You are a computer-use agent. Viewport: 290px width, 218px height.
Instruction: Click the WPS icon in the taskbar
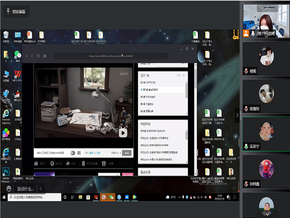pos(96,197)
